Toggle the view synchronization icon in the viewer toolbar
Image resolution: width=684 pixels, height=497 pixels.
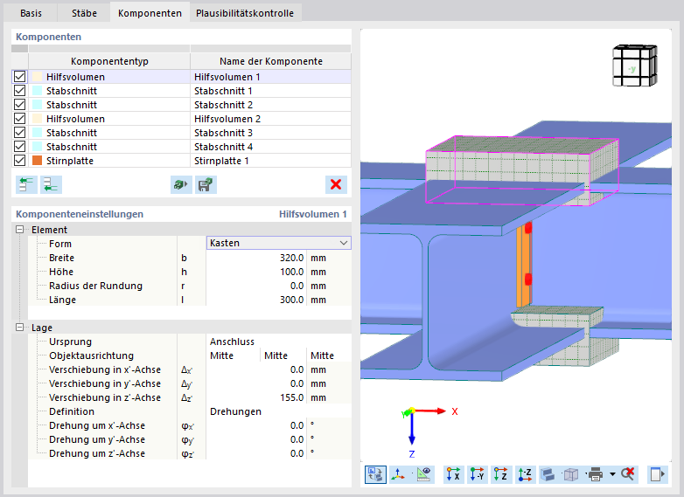click(375, 474)
